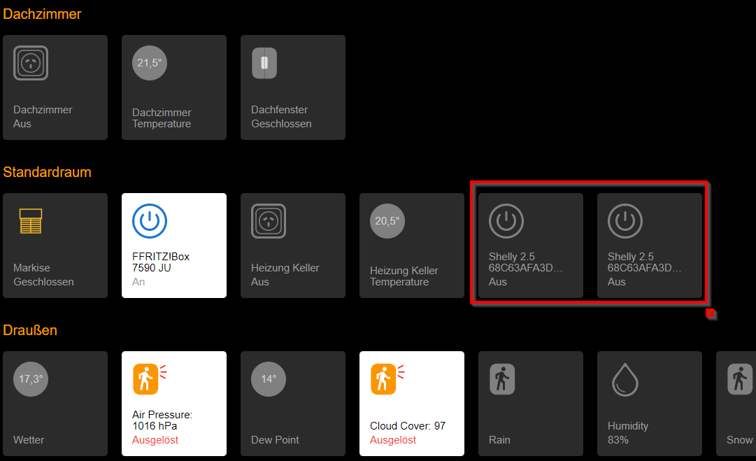Click the red Ausgelöst status under Air Pressure
Image resolution: width=756 pixels, height=461 pixels.
tap(155, 440)
